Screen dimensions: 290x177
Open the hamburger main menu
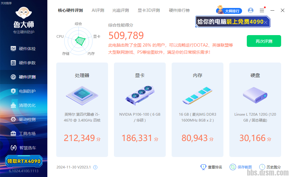point(262,10)
